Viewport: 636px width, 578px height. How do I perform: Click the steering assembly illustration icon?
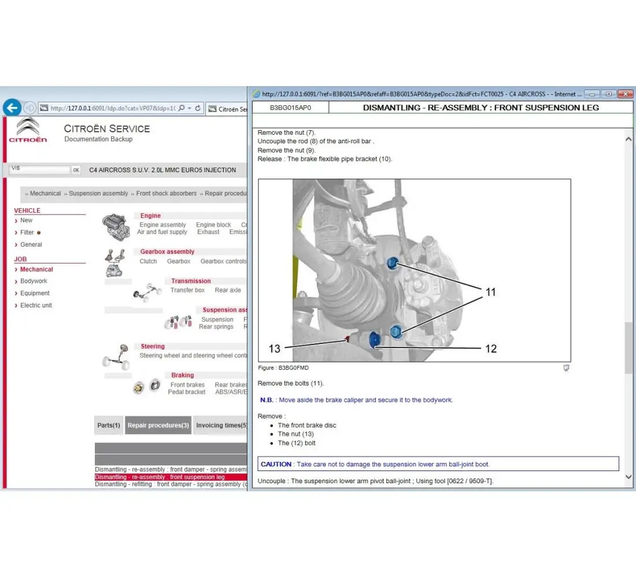coord(117,357)
